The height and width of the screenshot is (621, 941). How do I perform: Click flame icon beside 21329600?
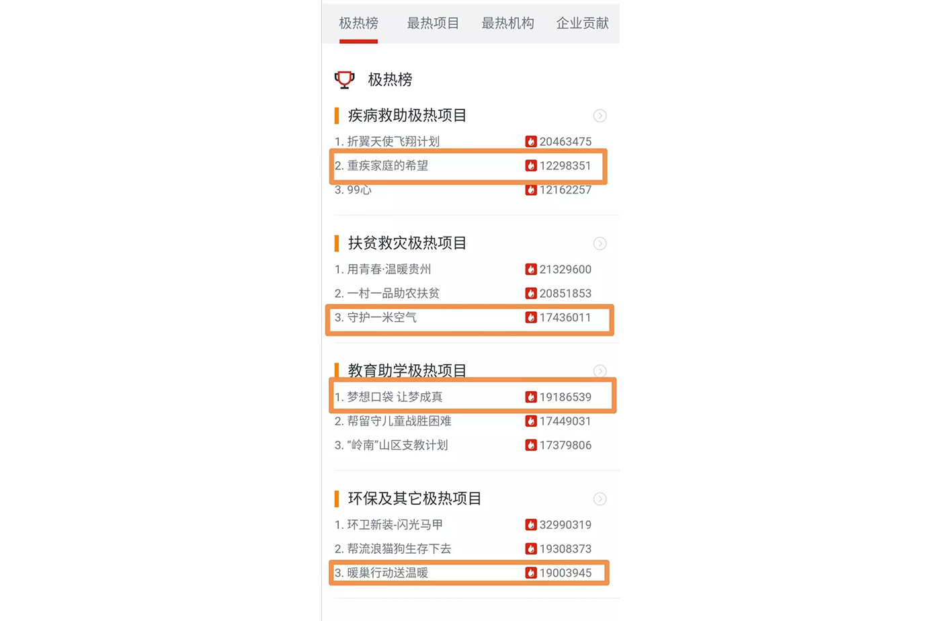531,269
